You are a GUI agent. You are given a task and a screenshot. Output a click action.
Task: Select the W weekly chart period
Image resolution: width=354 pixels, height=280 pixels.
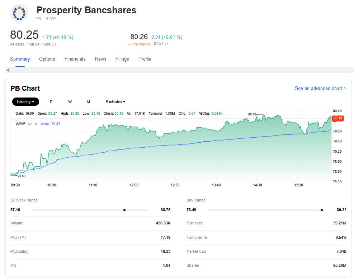70,102
